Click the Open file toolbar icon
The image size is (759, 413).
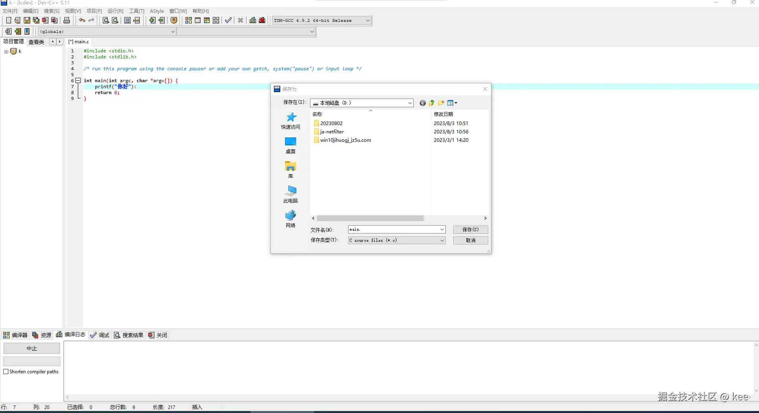[x=17, y=20]
